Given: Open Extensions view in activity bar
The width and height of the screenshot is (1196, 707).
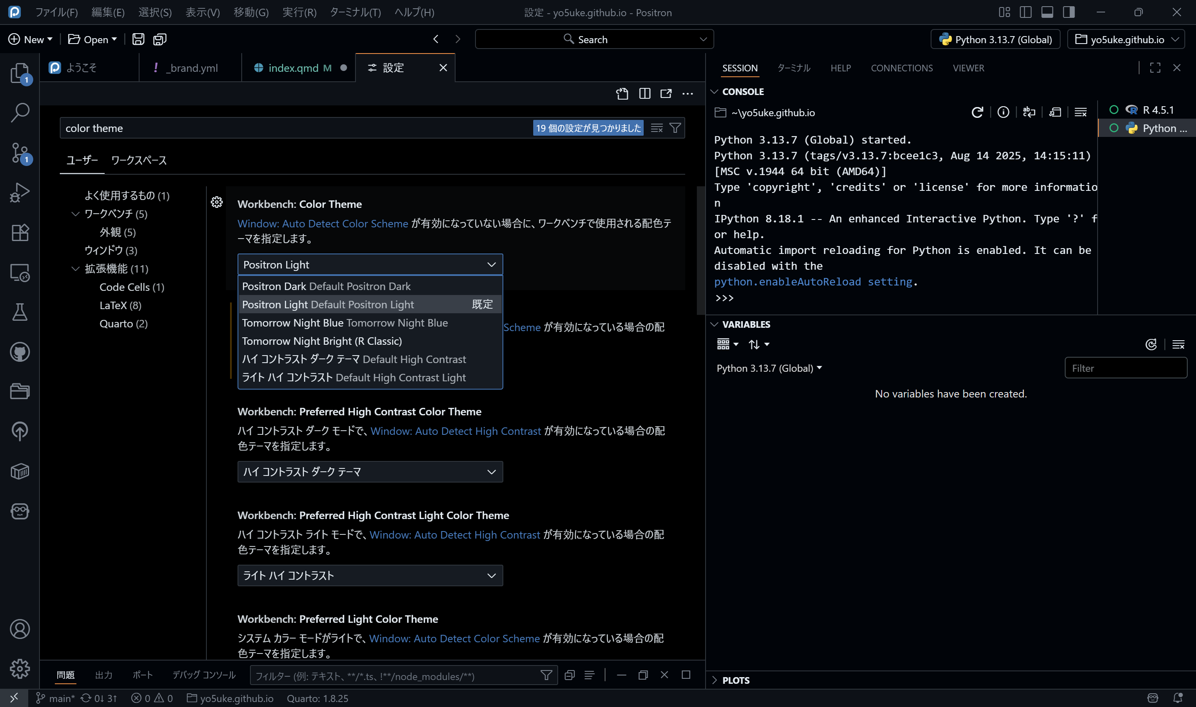Looking at the screenshot, I should pos(20,232).
